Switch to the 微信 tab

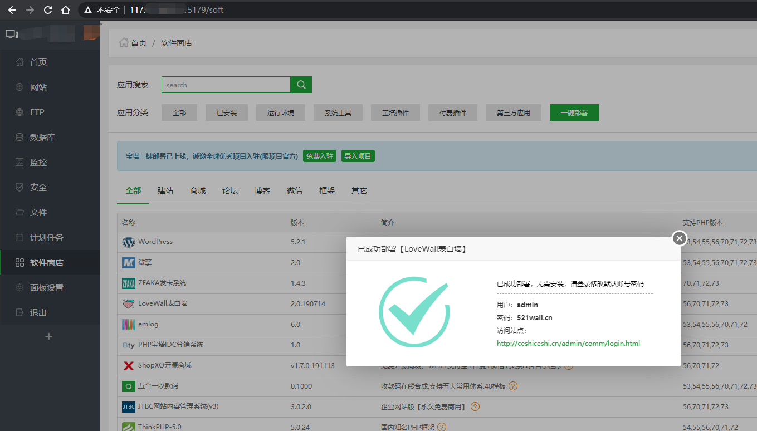(x=295, y=190)
